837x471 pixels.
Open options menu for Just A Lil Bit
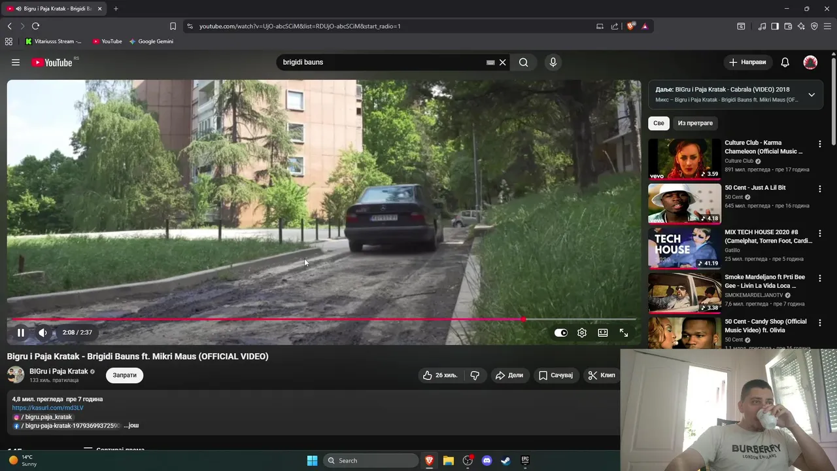(819, 188)
